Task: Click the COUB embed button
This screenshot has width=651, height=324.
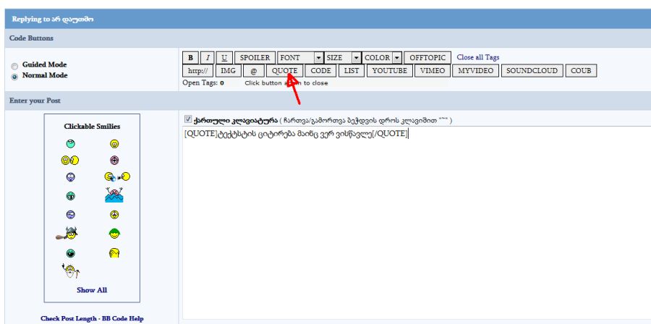Action: coord(581,71)
